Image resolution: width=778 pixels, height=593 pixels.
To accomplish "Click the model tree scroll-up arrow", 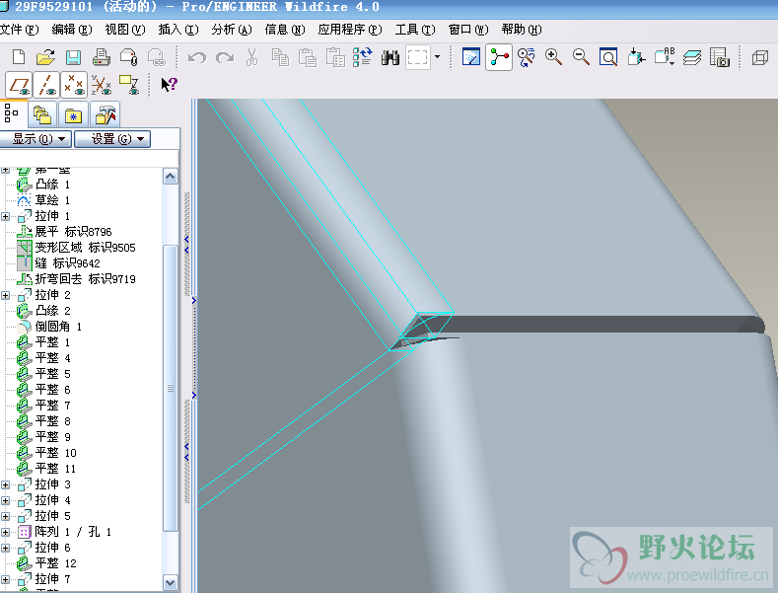I will [x=171, y=177].
